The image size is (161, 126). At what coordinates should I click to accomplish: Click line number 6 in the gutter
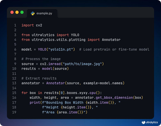(x=15, y=50)
